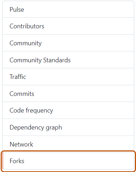This screenshot has height=172, width=136.
Task: Open the Network view
Action: point(68,144)
